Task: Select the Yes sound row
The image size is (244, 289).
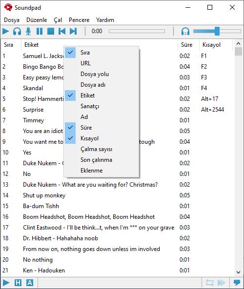Action: [x=118, y=153]
